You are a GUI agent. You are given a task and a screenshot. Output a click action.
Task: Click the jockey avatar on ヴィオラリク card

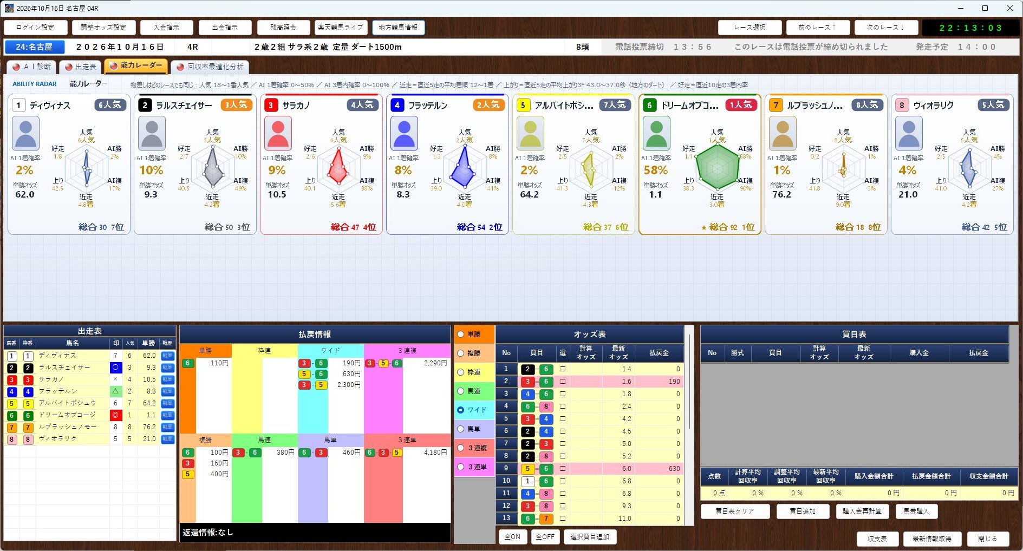909,133
